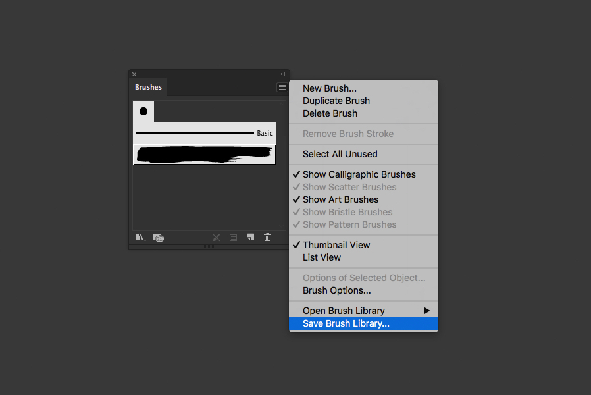Open the CC Libraries panel icon
Image resolution: width=591 pixels, height=395 pixels.
click(158, 237)
